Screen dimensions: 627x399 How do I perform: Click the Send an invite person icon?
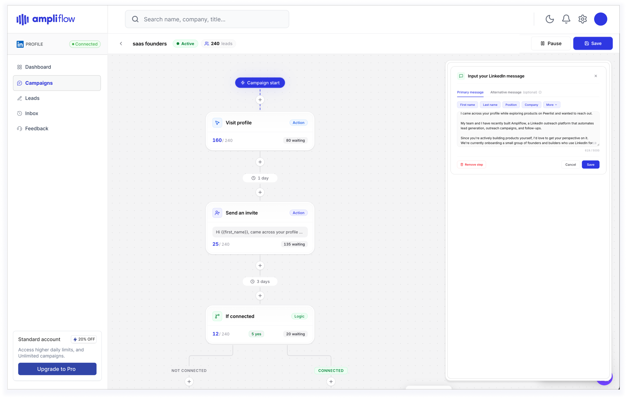point(217,213)
